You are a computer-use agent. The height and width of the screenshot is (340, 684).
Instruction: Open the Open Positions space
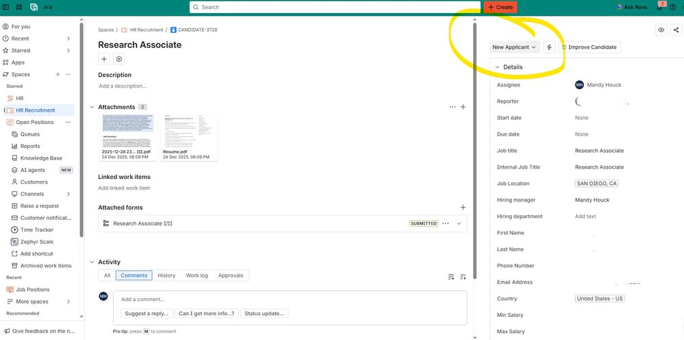(x=35, y=122)
